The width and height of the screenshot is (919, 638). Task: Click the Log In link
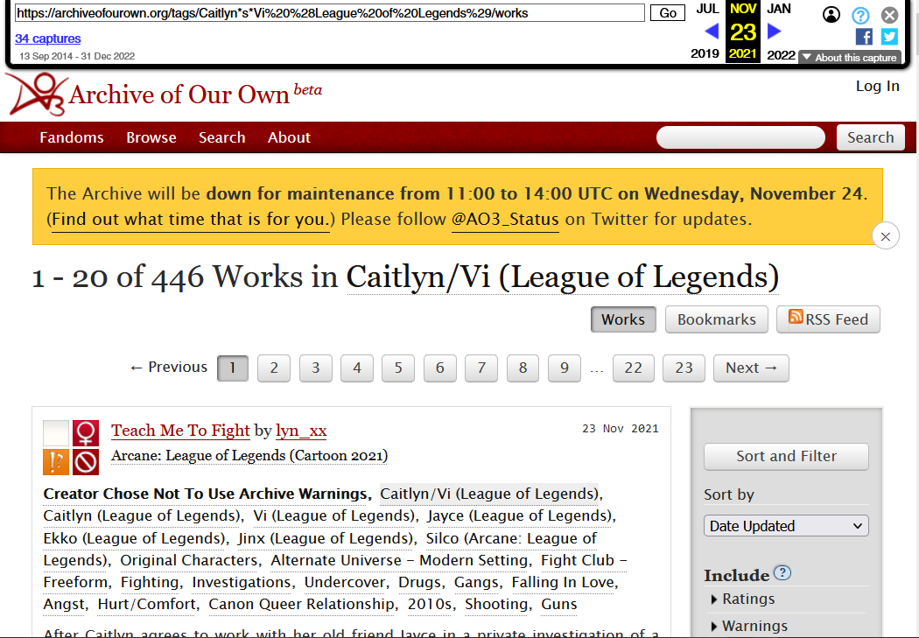(x=877, y=86)
